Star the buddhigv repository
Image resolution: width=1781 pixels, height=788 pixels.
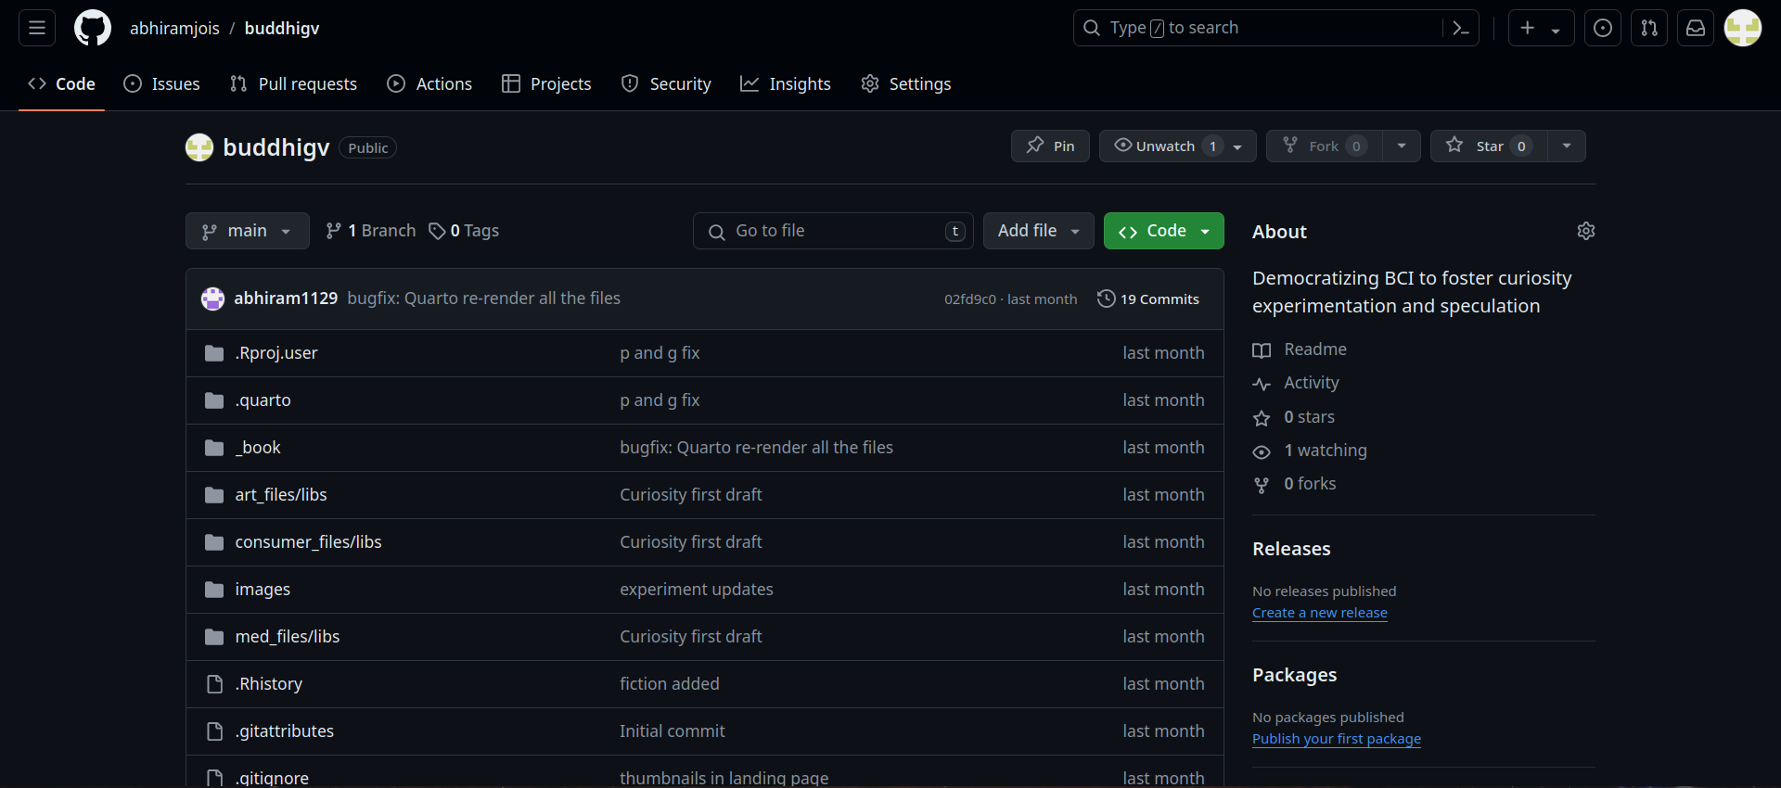[x=1489, y=146]
